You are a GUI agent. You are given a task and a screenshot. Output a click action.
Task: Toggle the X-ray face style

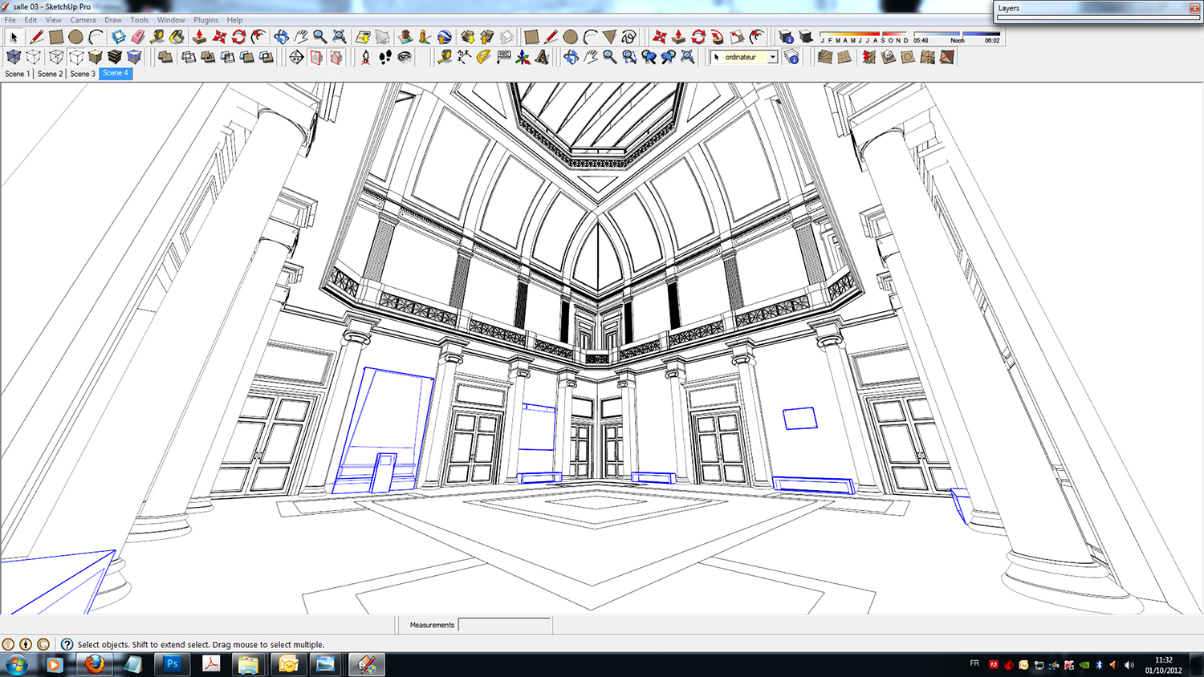tap(14, 57)
